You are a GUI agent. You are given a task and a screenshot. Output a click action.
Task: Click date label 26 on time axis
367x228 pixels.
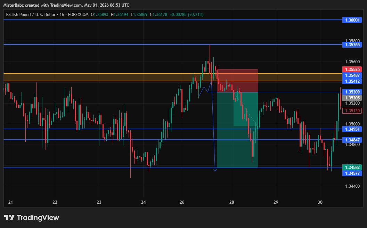point(182,202)
